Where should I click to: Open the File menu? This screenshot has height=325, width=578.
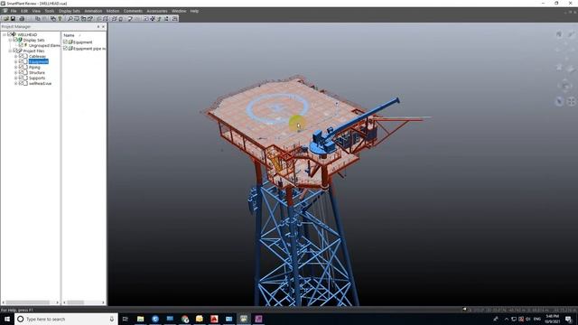coord(14,11)
